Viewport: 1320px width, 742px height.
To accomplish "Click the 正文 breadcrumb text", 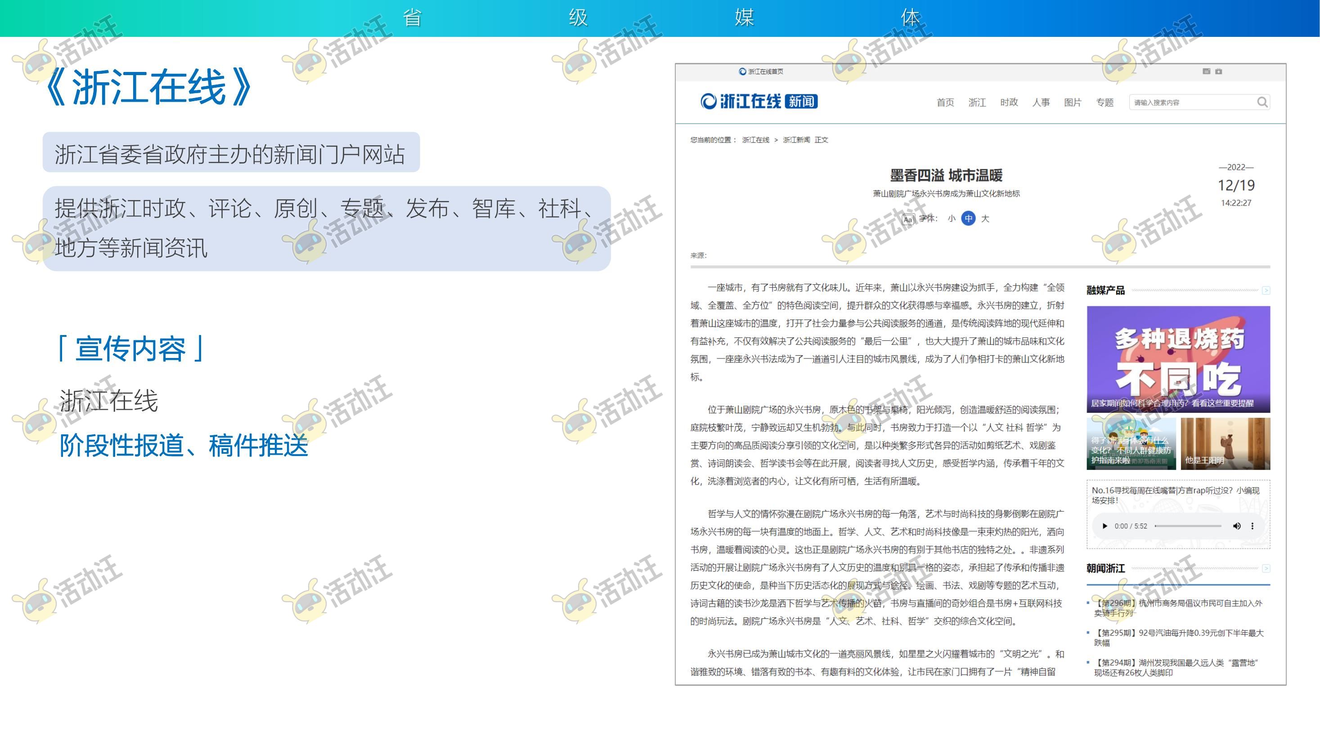I will coord(821,140).
